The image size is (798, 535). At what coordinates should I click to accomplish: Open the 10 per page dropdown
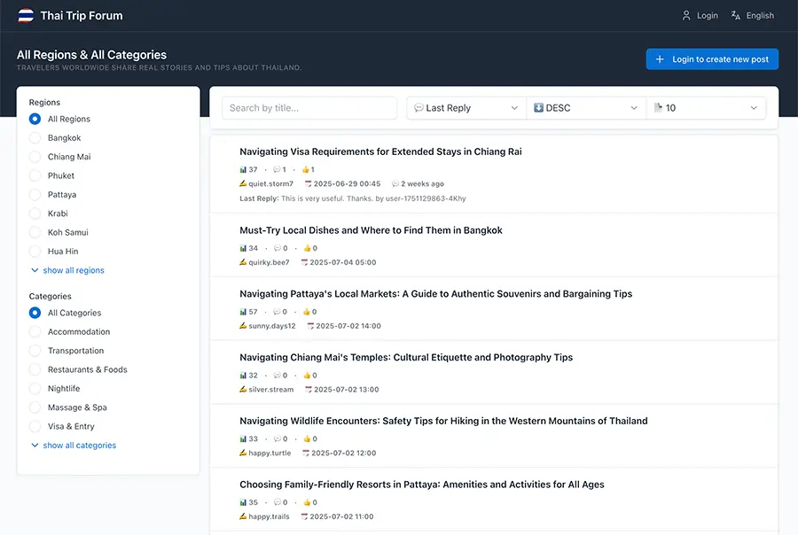(706, 108)
